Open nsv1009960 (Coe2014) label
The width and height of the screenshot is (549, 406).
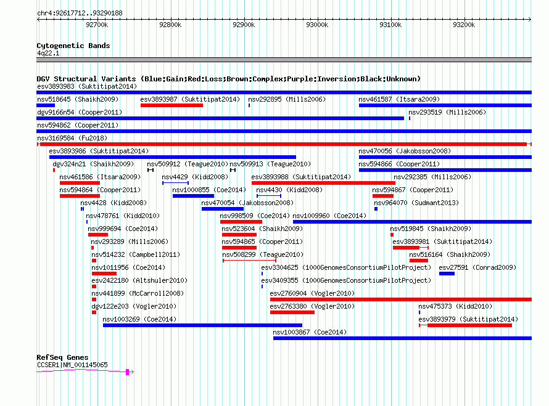329,216
